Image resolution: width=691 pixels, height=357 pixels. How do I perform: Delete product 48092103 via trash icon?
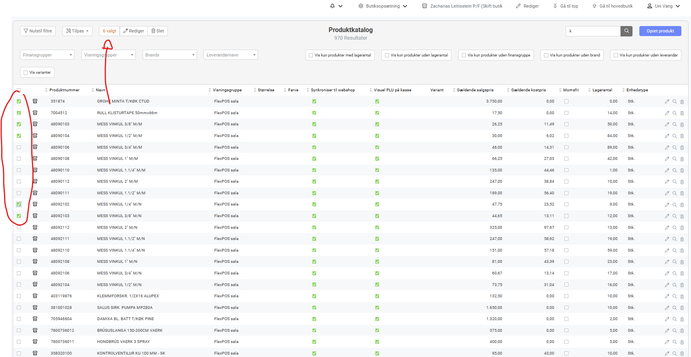coord(682,216)
